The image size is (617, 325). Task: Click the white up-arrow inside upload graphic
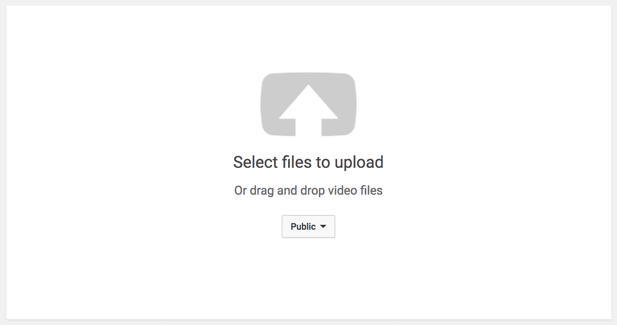coord(308,110)
